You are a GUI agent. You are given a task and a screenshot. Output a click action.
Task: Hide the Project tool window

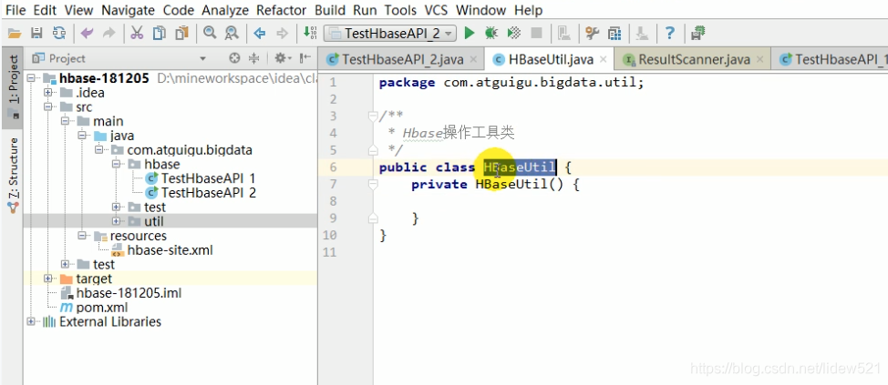(x=305, y=58)
